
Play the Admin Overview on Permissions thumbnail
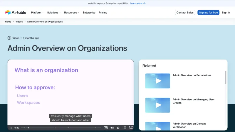click(157, 81)
